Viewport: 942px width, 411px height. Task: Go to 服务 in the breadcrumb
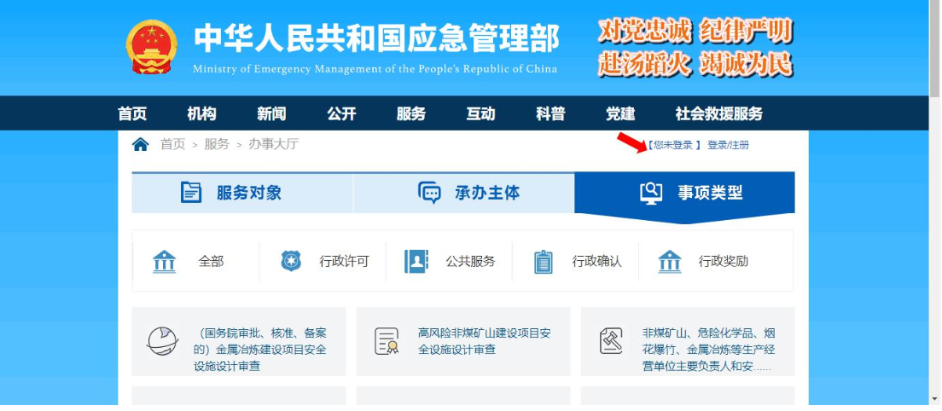point(217,144)
